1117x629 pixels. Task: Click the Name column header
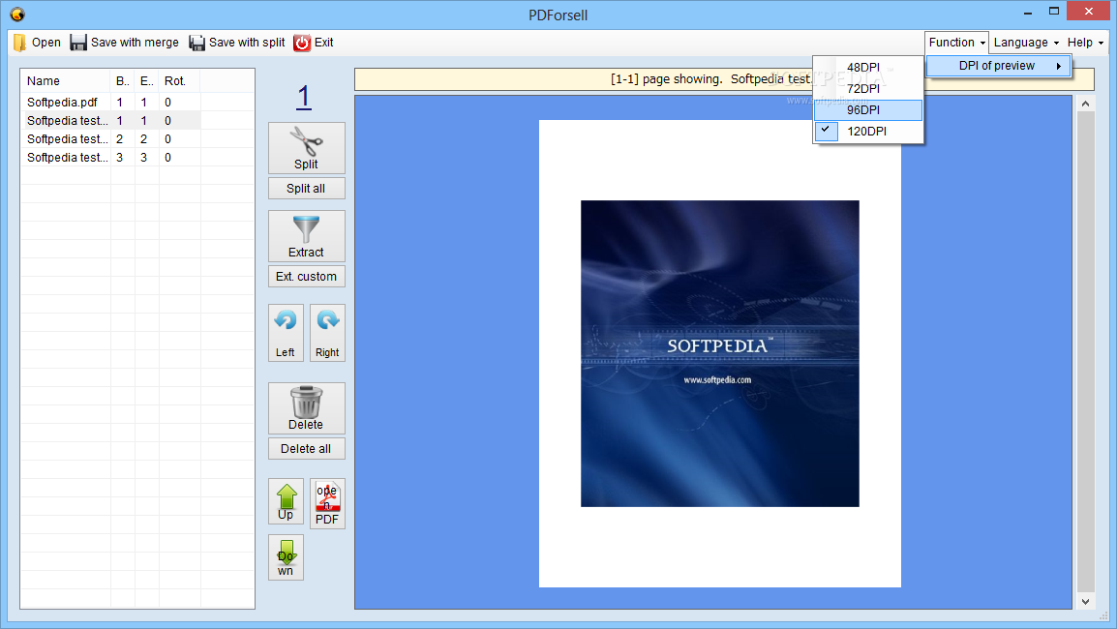click(x=66, y=81)
